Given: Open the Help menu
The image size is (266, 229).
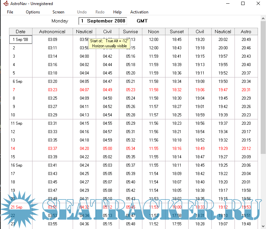Looking at the screenshot, I should (117, 12).
